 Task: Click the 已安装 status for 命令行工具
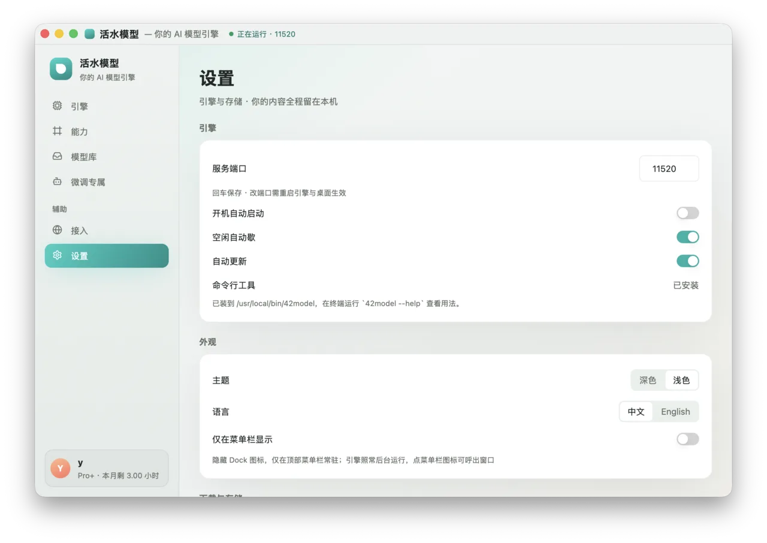[x=686, y=285]
